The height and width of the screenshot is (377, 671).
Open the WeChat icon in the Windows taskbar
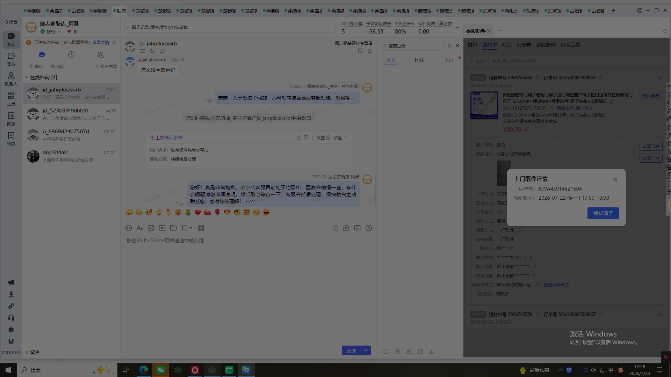161,370
